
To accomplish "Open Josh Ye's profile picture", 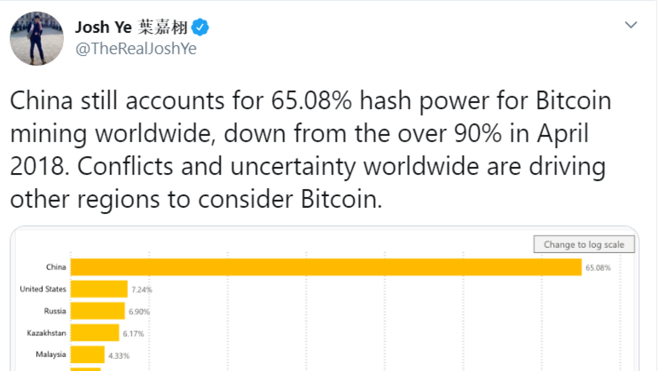I will [37, 38].
